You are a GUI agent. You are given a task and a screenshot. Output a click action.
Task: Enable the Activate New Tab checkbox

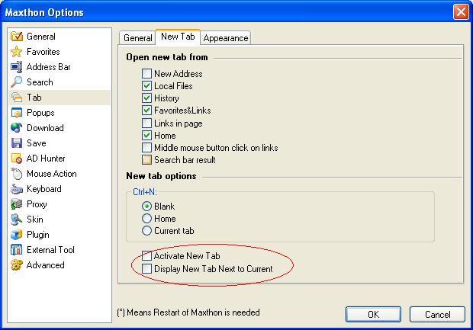coord(146,256)
